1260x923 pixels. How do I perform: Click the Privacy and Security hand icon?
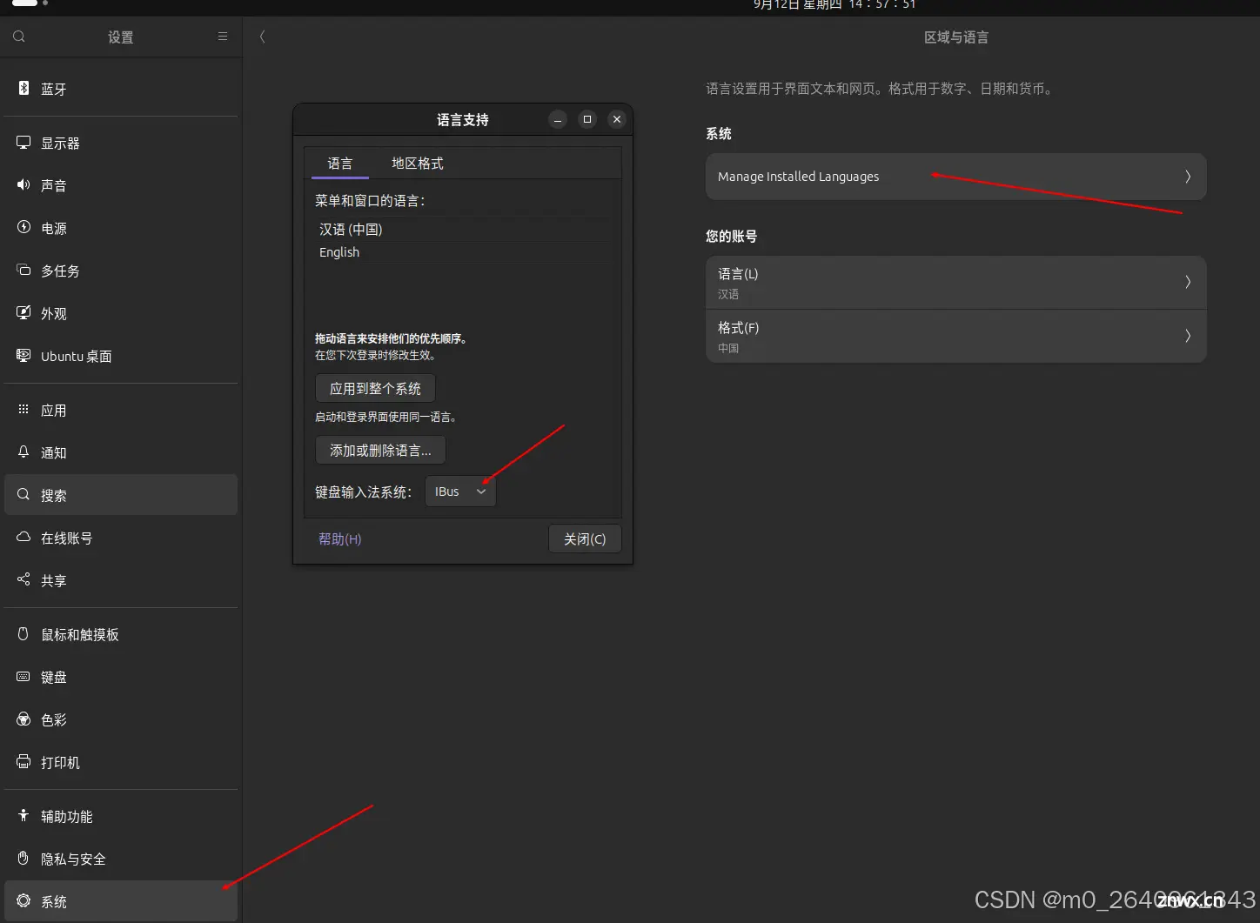tap(23, 858)
